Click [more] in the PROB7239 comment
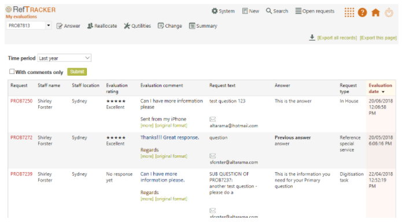 pos(147,199)
